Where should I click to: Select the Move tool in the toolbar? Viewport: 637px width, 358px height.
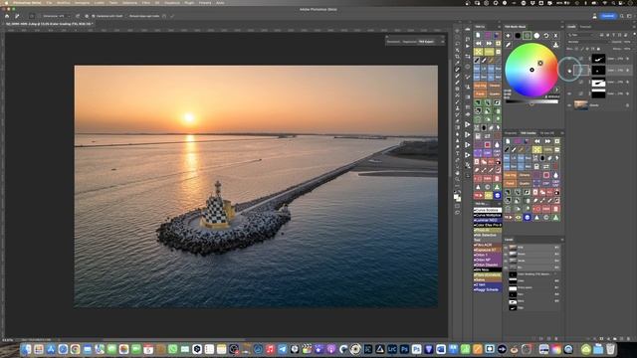pyautogui.click(x=457, y=31)
